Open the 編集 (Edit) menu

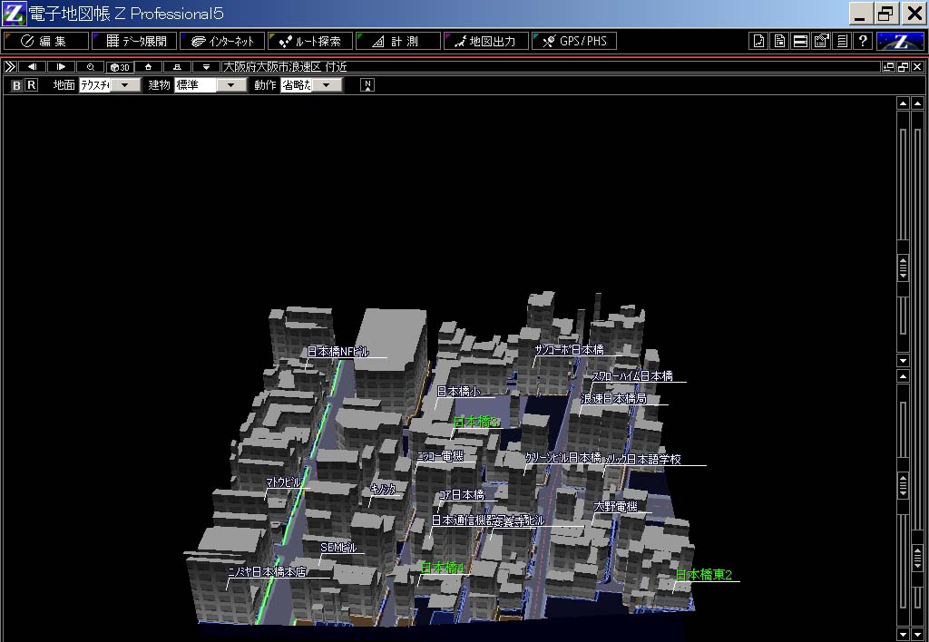pyautogui.click(x=46, y=41)
